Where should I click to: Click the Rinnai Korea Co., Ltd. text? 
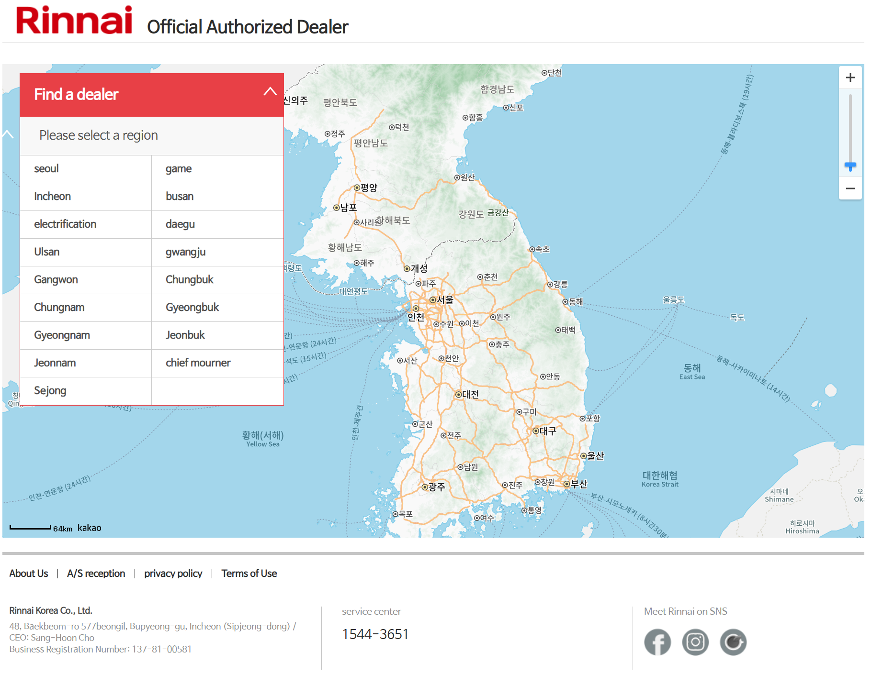(x=51, y=610)
